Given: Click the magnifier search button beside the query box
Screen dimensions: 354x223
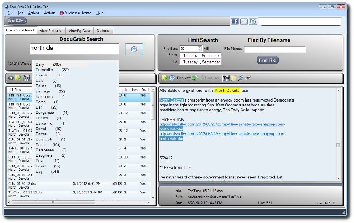Looking at the screenshot, I should [x=134, y=49].
